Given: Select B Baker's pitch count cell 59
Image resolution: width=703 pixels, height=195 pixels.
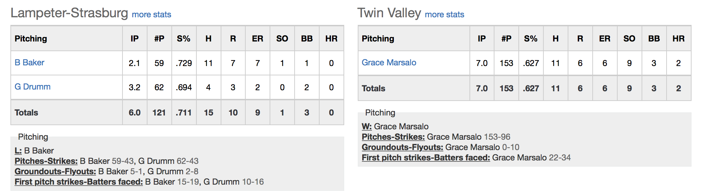Looking at the screenshot, I should click(159, 63).
